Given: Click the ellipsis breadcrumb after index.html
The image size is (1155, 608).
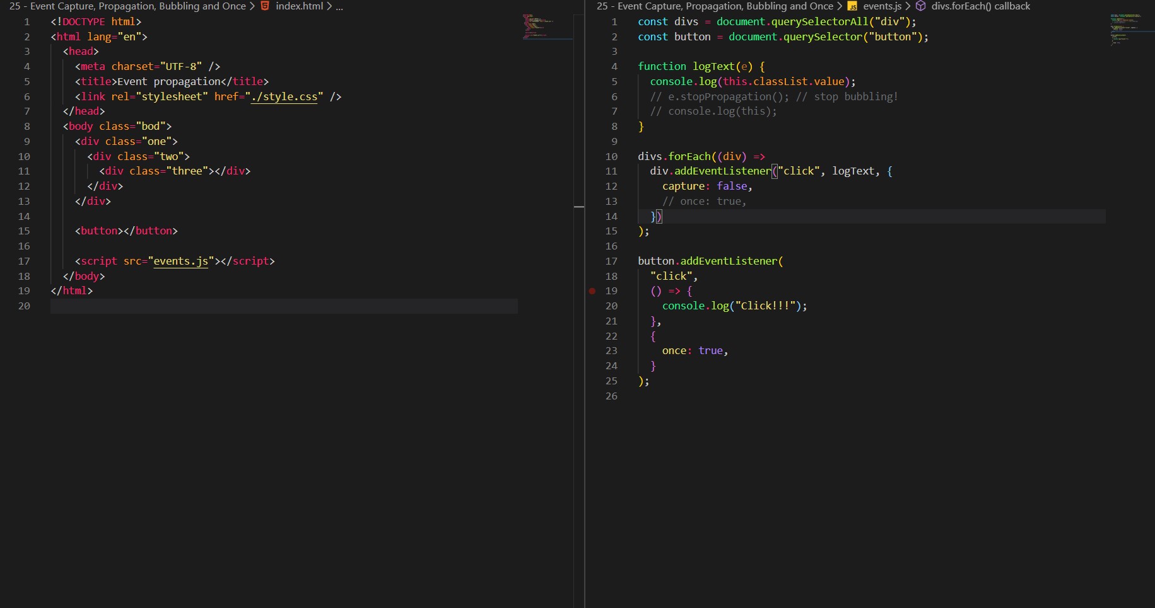Looking at the screenshot, I should pyautogui.click(x=339, y=6).
